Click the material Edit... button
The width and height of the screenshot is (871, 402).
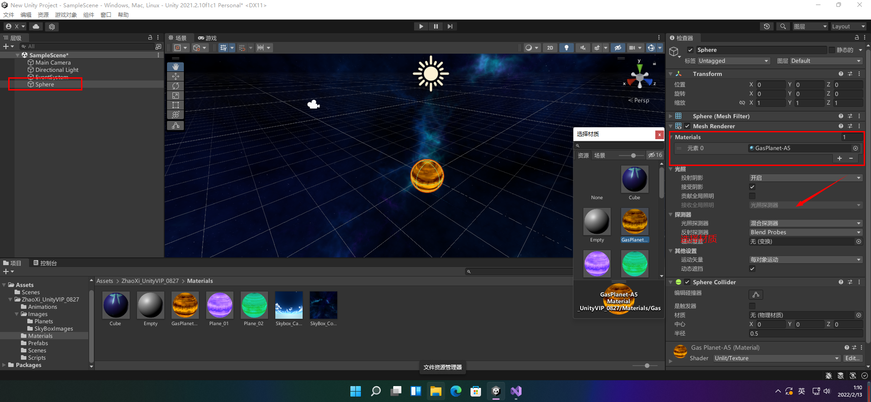tap(853, 358)
